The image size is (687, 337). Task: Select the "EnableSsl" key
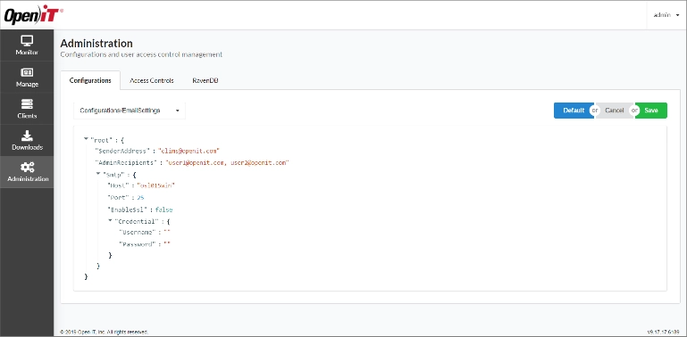[x=127, y=210]
